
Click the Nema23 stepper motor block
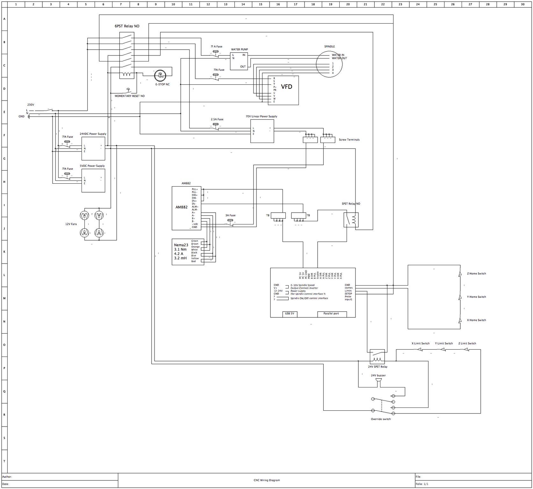[188, 252]
